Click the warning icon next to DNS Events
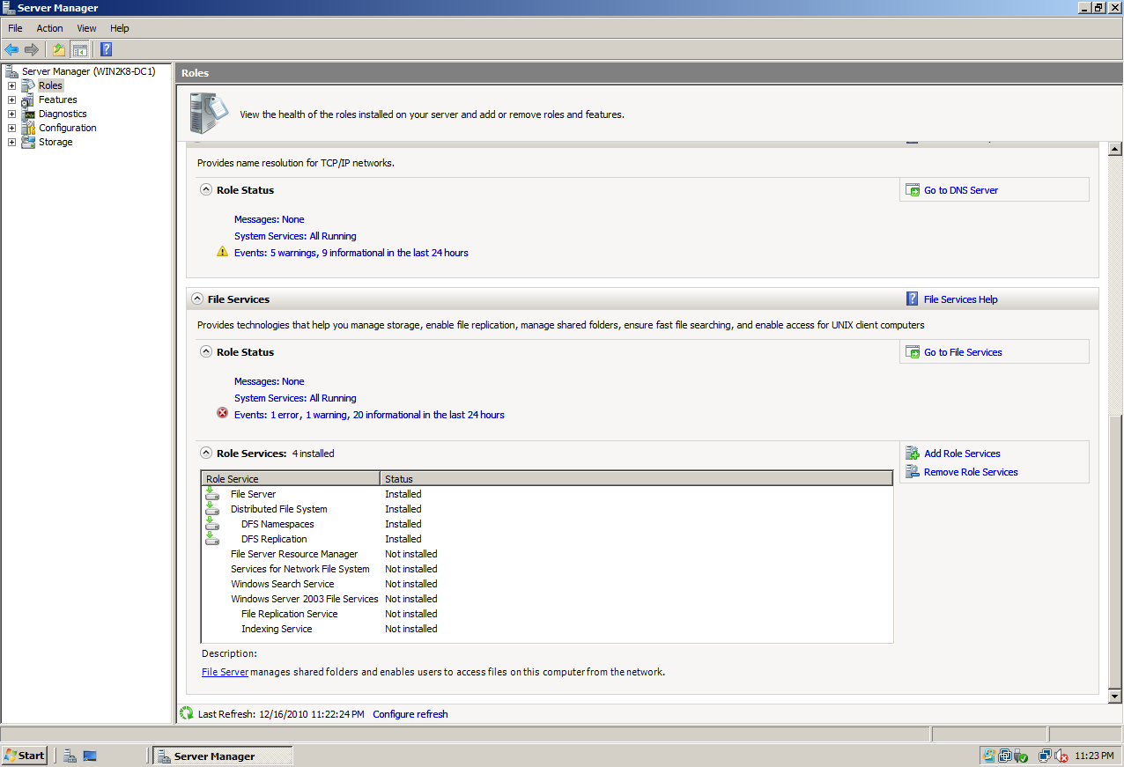1124x767 pixels. pyautogui.click(x=222, y=251)
